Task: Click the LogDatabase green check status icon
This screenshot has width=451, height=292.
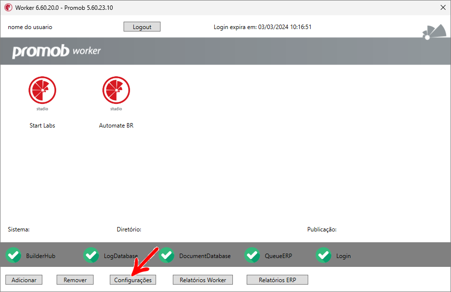Action: [x=91, y=255]
